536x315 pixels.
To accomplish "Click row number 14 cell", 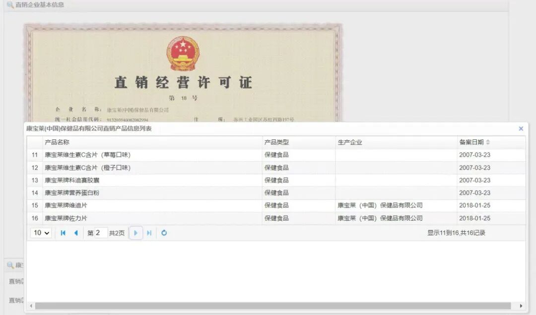I will tap(35, 193).
